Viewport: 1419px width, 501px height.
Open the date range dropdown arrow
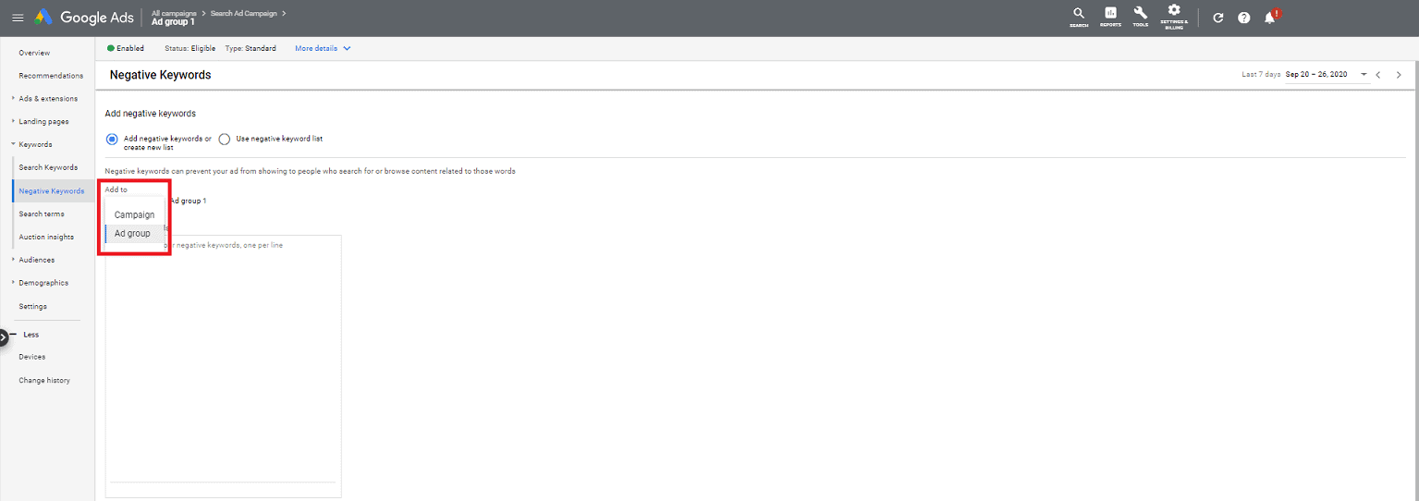[x=1364, y=74]
